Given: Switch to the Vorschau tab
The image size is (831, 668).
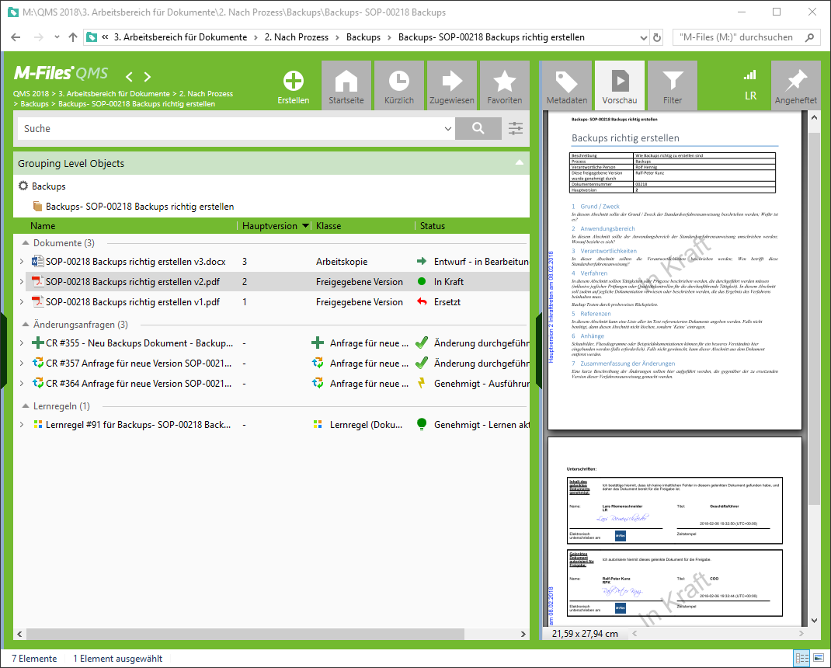Looking at the screenshot, I should 619,85.
